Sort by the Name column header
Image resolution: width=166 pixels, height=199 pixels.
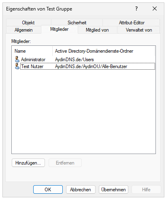[32, 51]
